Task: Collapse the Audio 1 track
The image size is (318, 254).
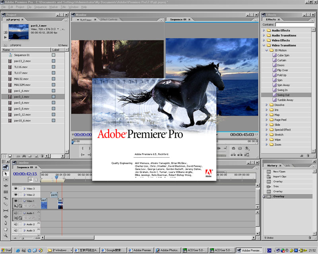Action: (x=24, y=213)
